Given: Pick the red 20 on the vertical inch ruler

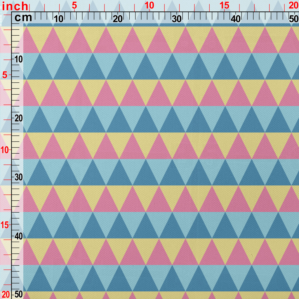Looking at the screenshot, I should tap(5, 294).
